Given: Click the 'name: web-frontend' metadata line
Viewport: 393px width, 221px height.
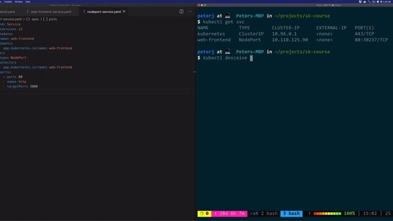Looking at the screenshot, I should [x=17, y=39].
